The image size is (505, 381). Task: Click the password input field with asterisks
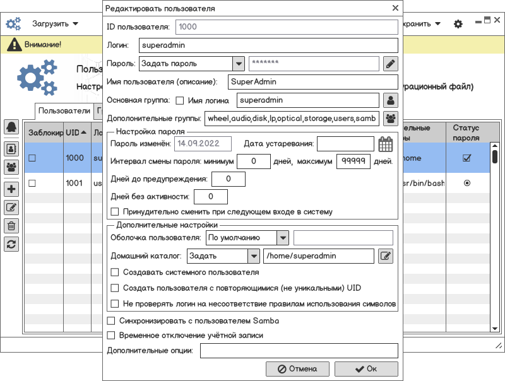tap(314, 64)
